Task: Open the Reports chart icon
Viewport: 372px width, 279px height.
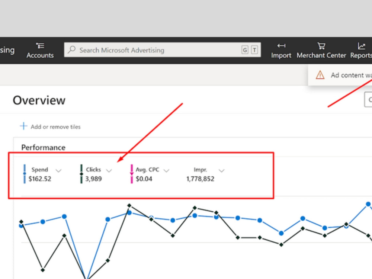Action: point(361,46)
